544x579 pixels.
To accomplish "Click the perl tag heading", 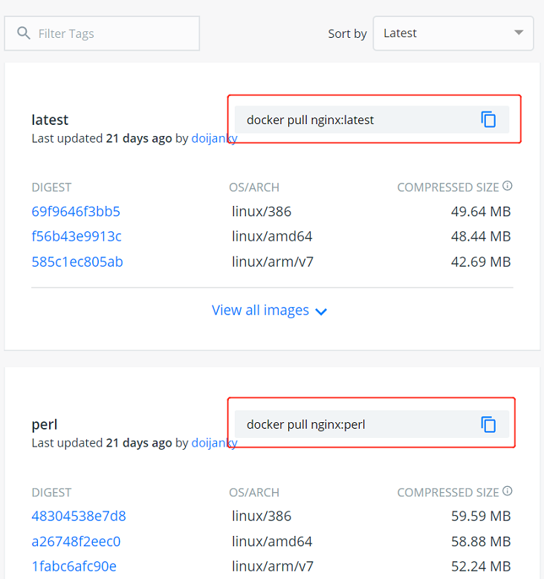I will pos(45,425).
